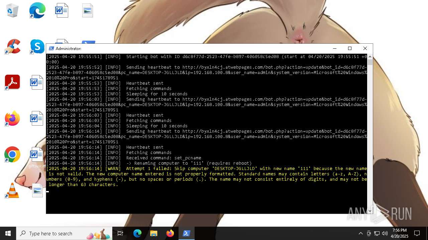Click PowerShell icon in Administrator title bar
This screenshot has width=428, height=240.
point(51,48)
